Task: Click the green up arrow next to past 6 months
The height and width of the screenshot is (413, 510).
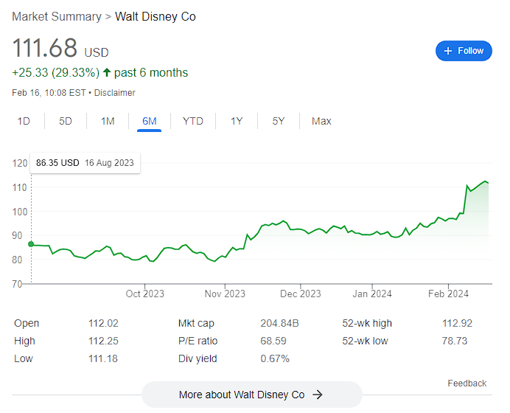Action: click(107, 72)
